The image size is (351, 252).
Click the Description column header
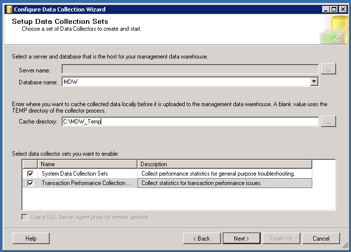tap(224, 164)
